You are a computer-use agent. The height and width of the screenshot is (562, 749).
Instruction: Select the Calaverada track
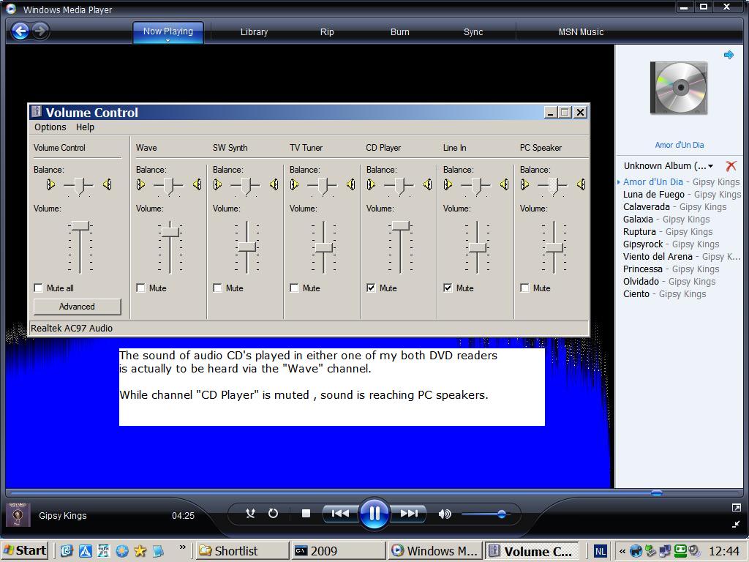(x=674, y=207)
